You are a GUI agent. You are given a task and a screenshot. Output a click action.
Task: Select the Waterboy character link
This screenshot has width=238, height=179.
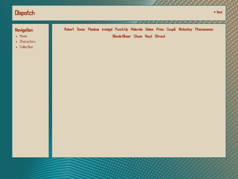click(185, 29)
